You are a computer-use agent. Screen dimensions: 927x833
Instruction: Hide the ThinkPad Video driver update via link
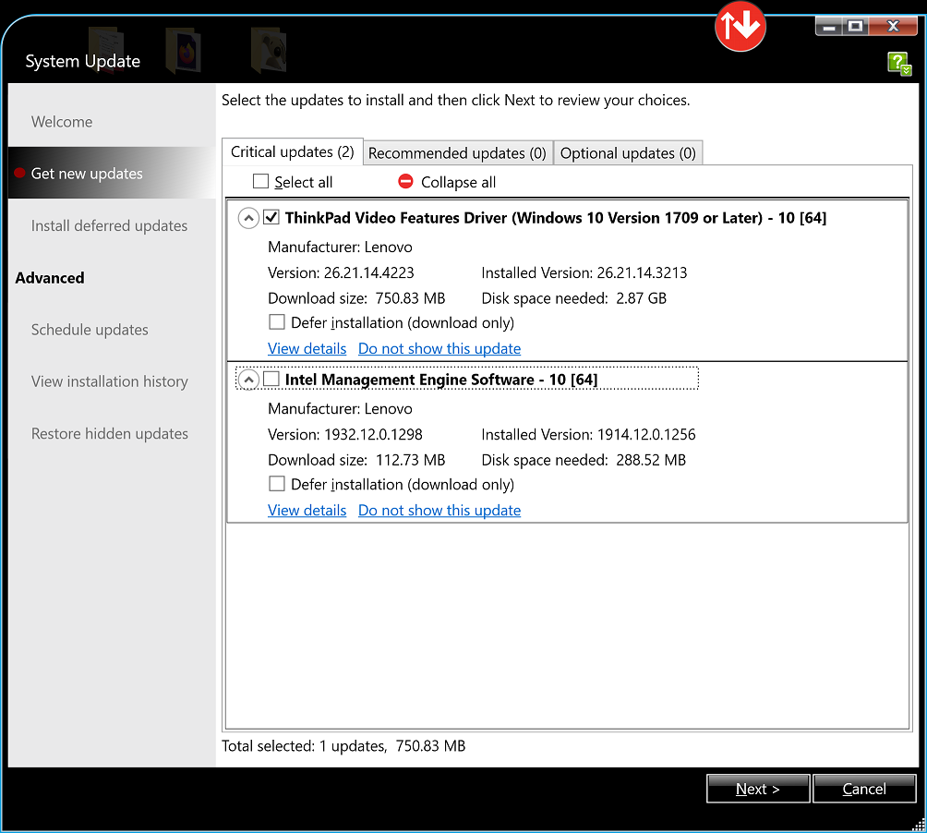click(439, 349)
